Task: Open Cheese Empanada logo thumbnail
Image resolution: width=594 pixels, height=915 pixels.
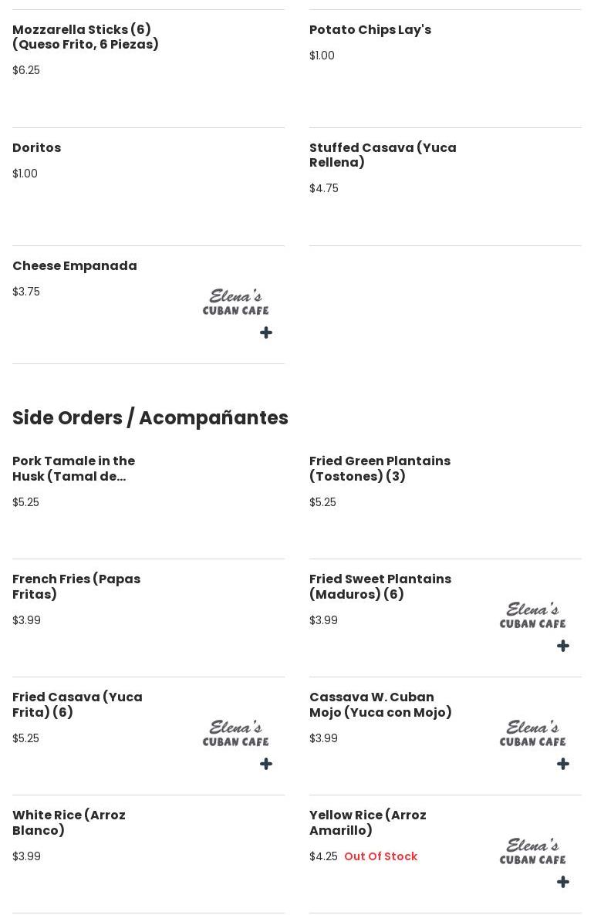Action: point(235,302)
